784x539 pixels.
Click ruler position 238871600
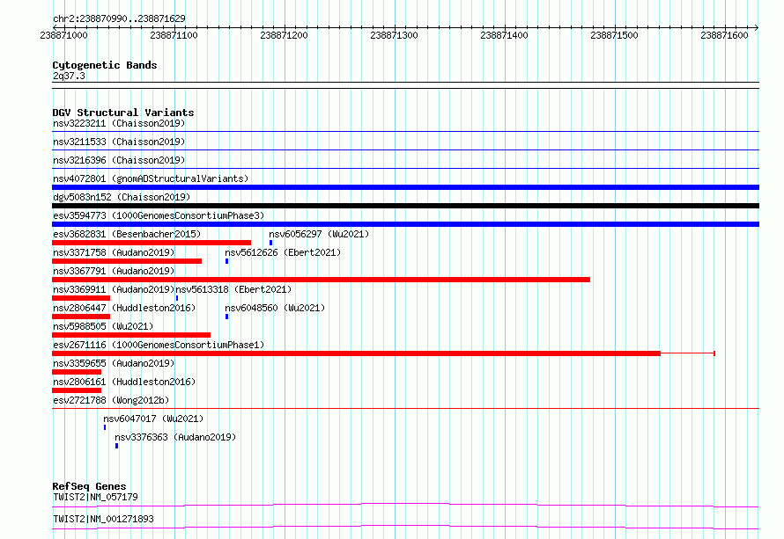pos(724,35)
